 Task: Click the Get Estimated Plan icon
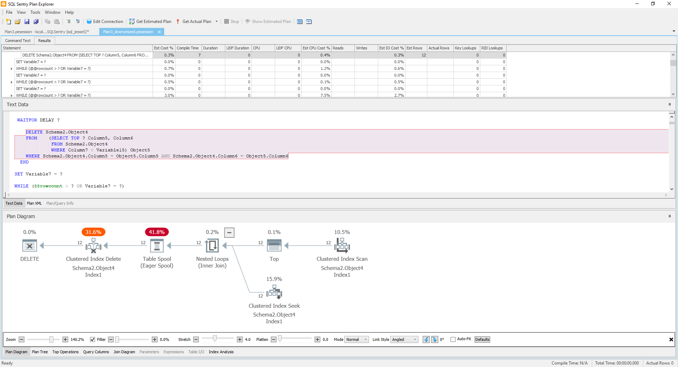point(132,22)
